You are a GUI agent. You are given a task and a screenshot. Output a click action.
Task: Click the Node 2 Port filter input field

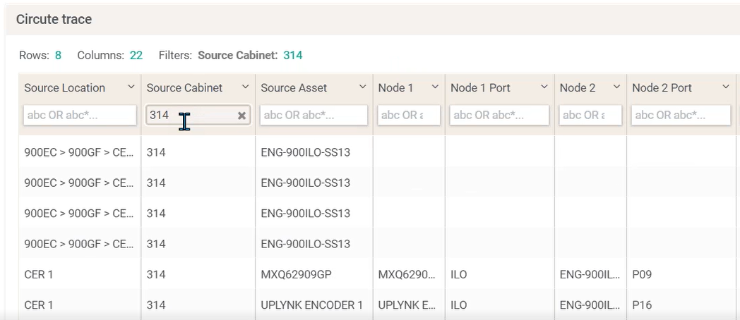(x=681, y=115)
